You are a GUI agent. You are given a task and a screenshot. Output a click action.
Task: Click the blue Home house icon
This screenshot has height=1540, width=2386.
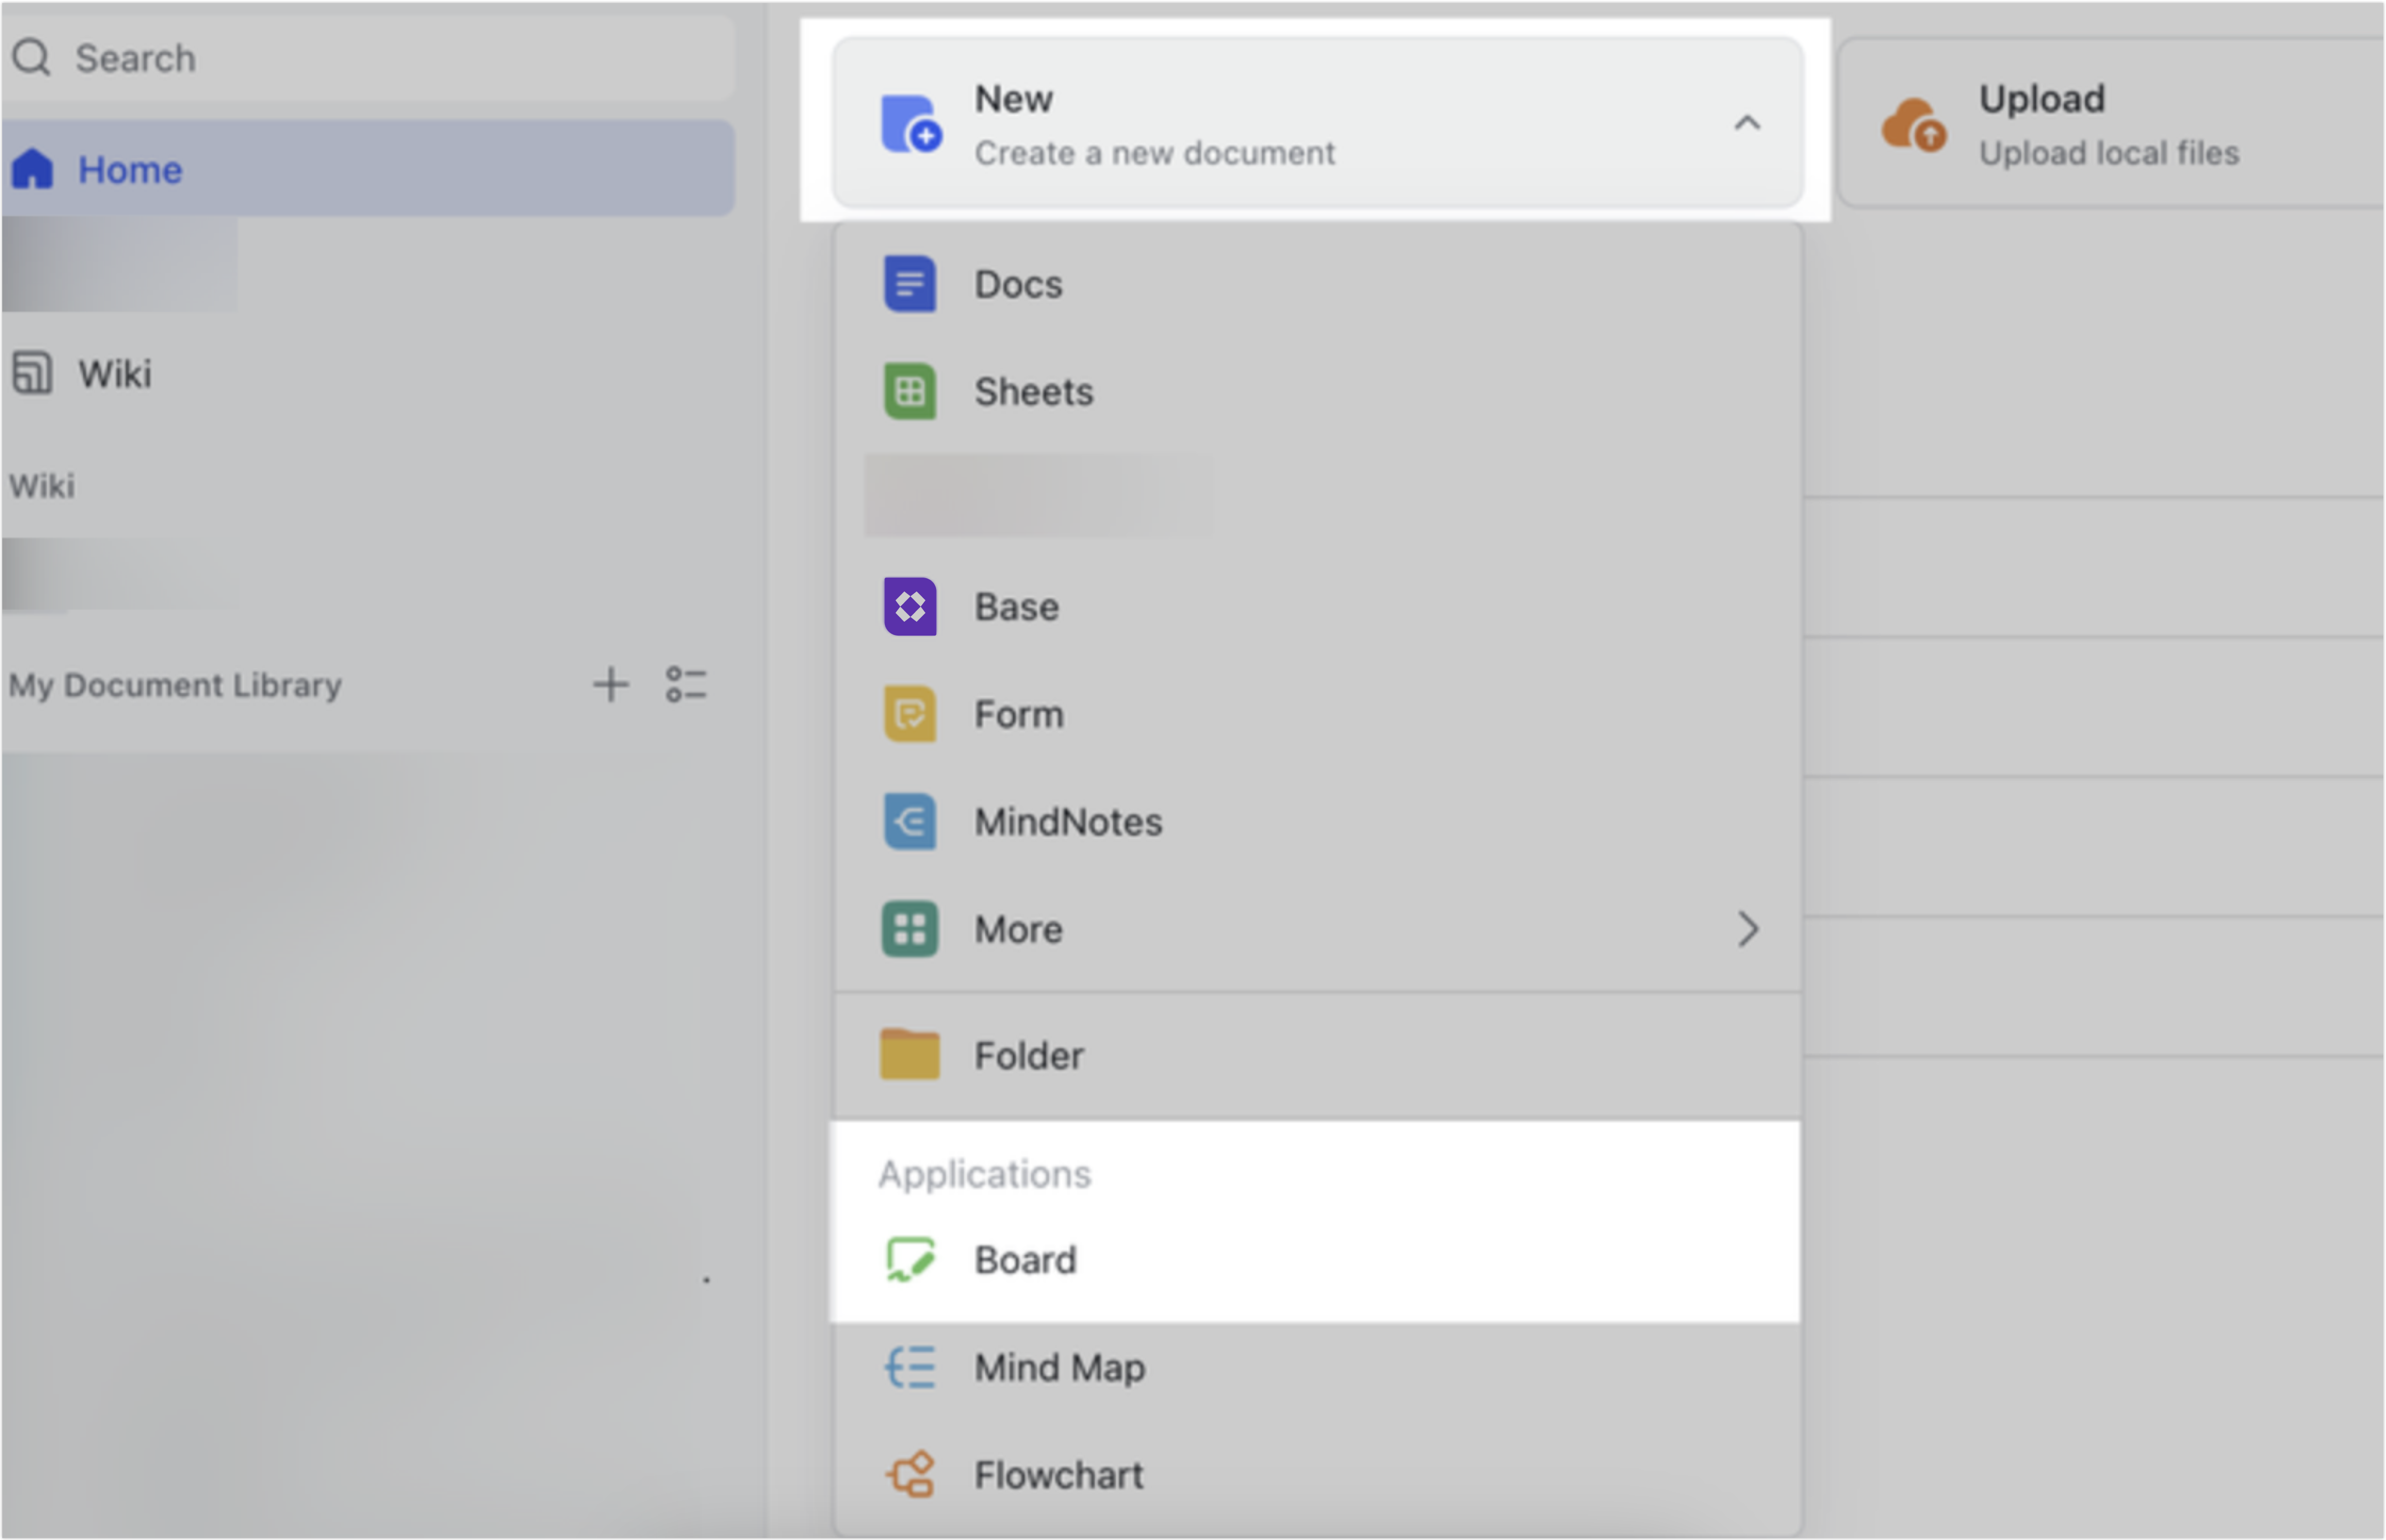[x=32, y=169]
